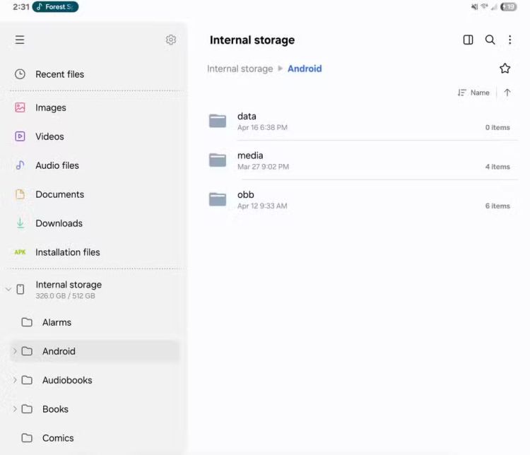The height and width of the screenshot is (455, 530).
Task: Select the Images category
Action: (50, 108)
